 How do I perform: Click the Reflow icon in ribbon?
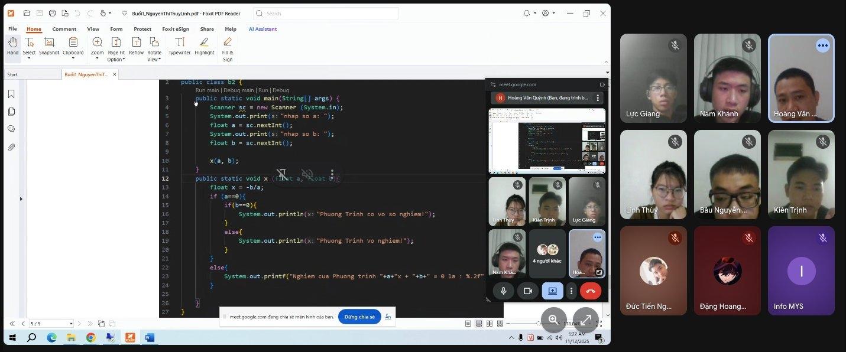pos(136,46)
